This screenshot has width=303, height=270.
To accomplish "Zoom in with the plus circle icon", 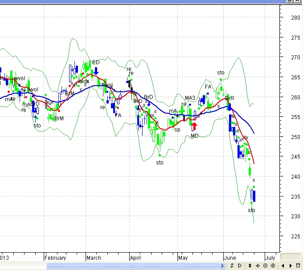I will point(273,266).
